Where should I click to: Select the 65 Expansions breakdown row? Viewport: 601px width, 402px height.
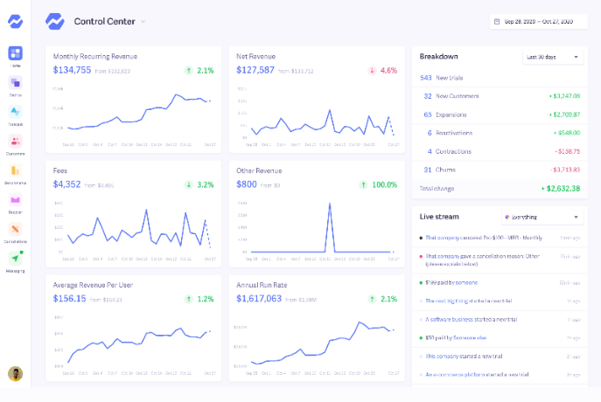[500, 114]
